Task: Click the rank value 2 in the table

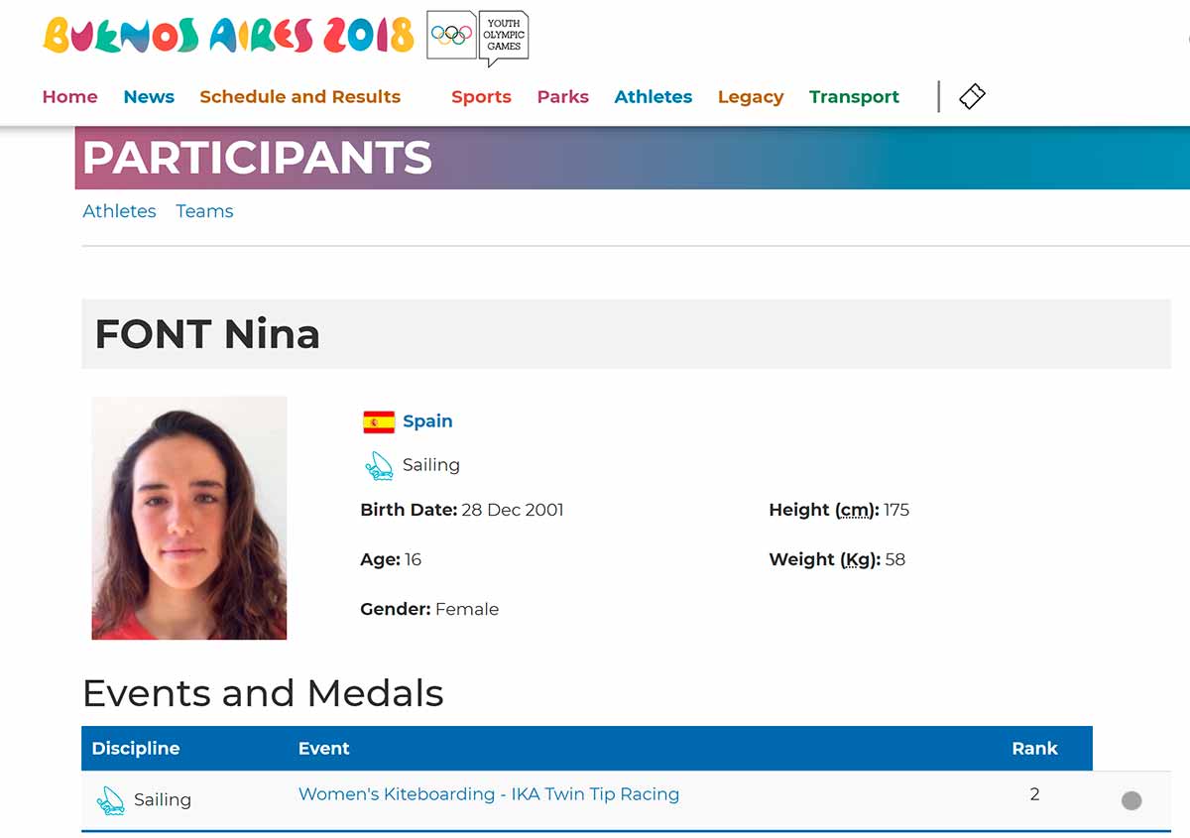Action: pyautogui.click(x=1034, y=794)
